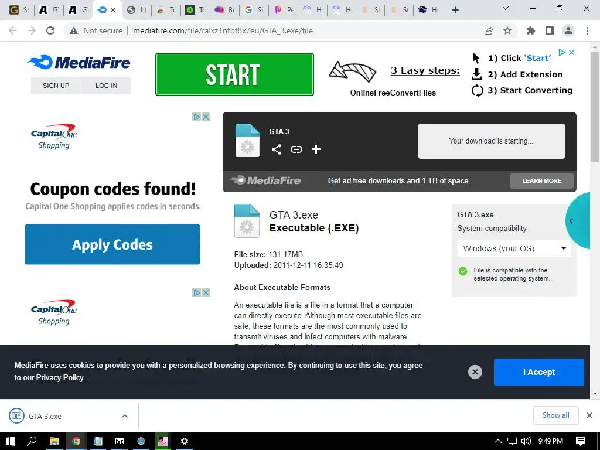Go back using the browser back arrow
The image size is (600, 450).
pyautogui.click(x=13, y=30)
